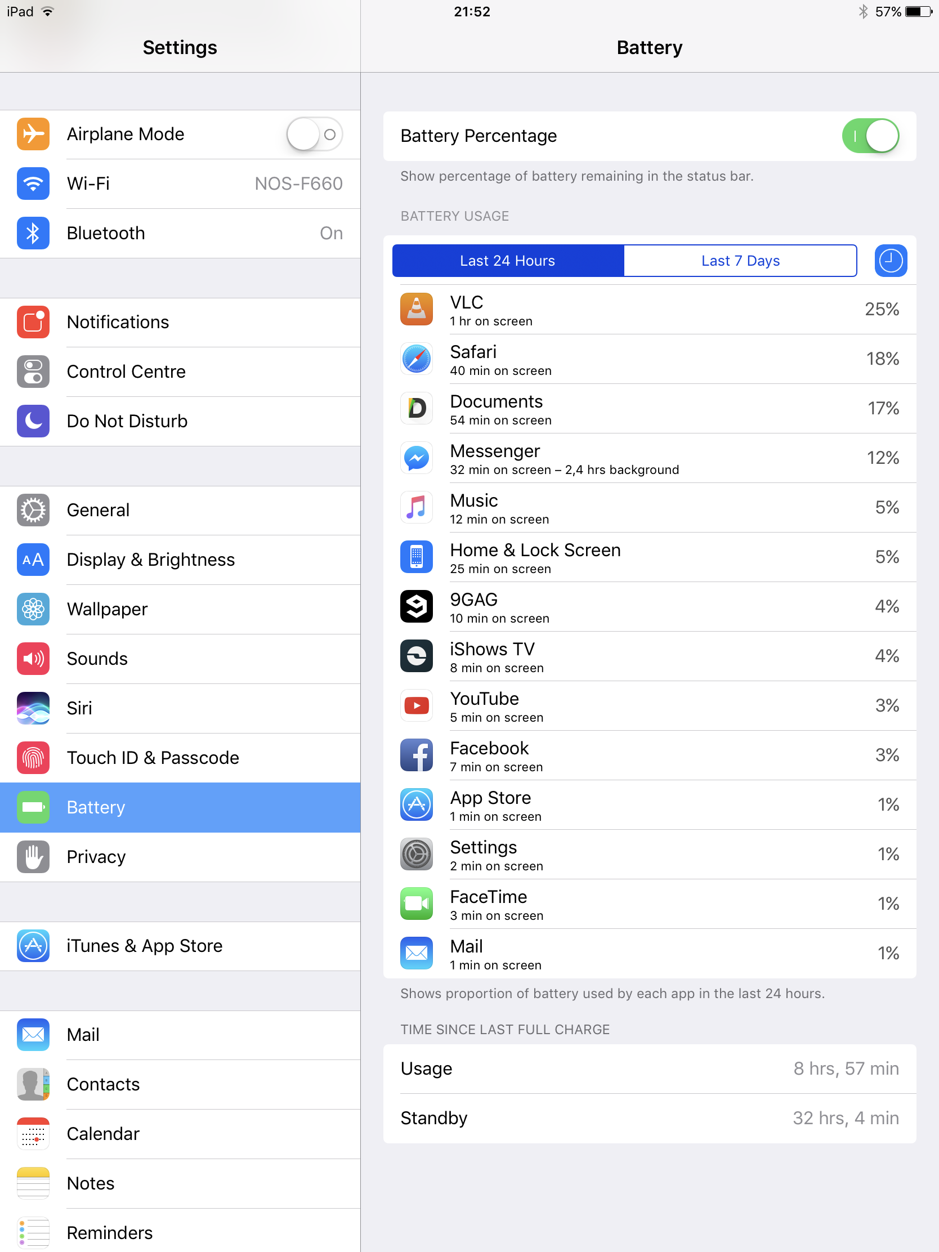Open Bluetooth settings

tap(180, 233)
